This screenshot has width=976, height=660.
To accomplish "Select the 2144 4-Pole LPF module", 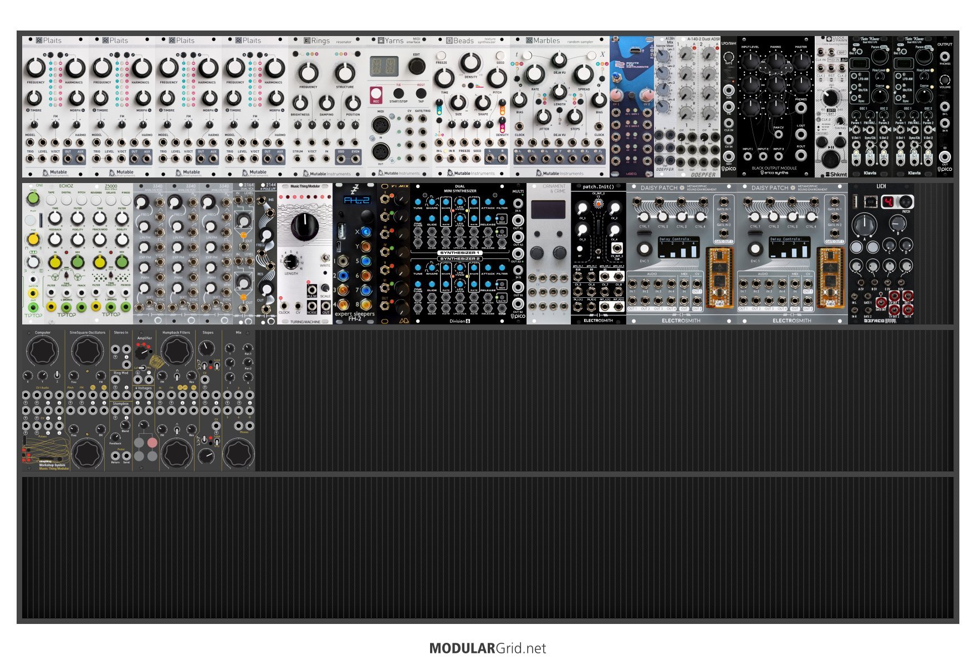I will pos(266,253).
